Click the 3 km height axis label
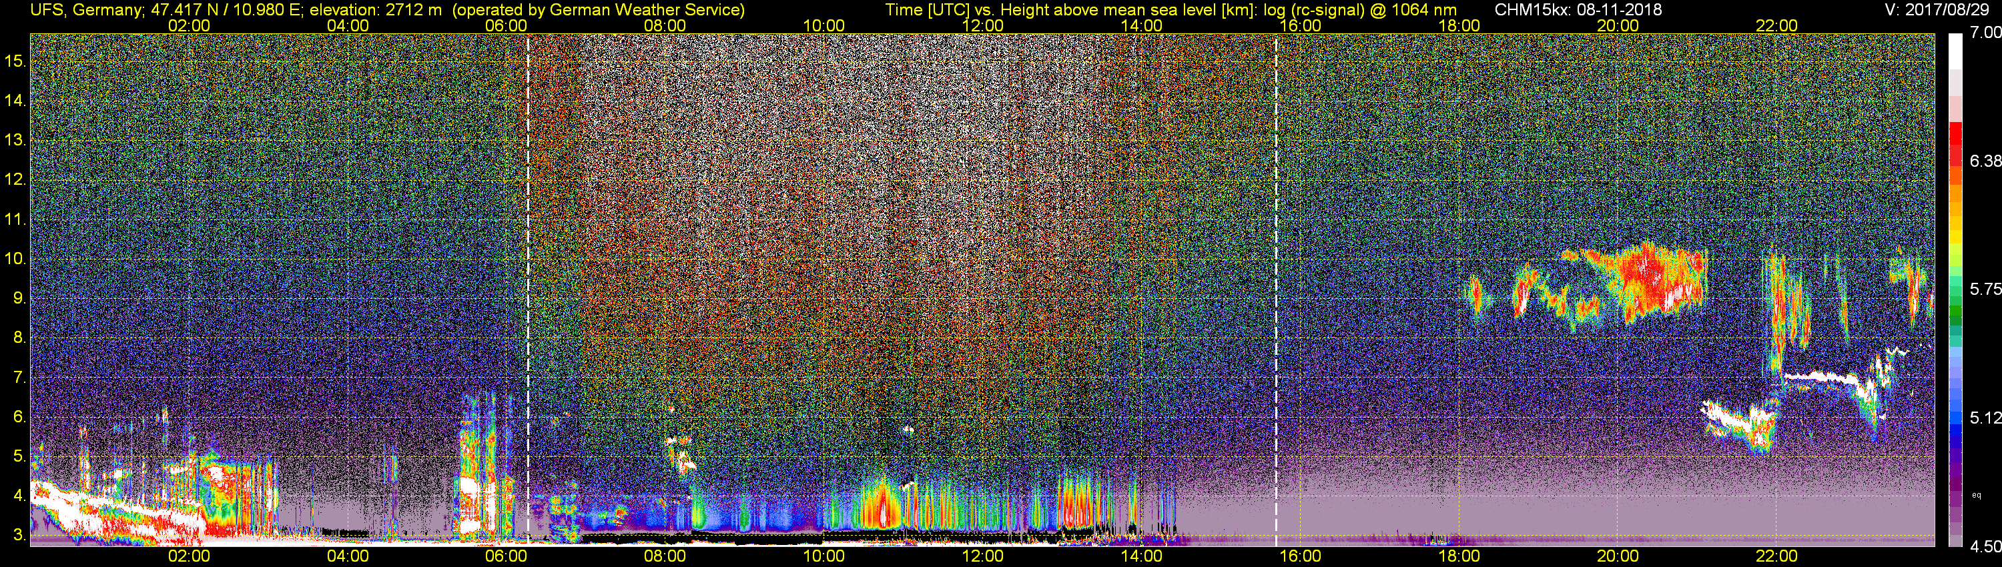The height and width of the screenshot is (567, 2002). tap(19, 535)
